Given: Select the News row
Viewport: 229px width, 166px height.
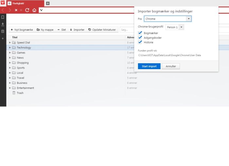Looking at the screenshot, I should pyautogui.click(x=70, y=58).
